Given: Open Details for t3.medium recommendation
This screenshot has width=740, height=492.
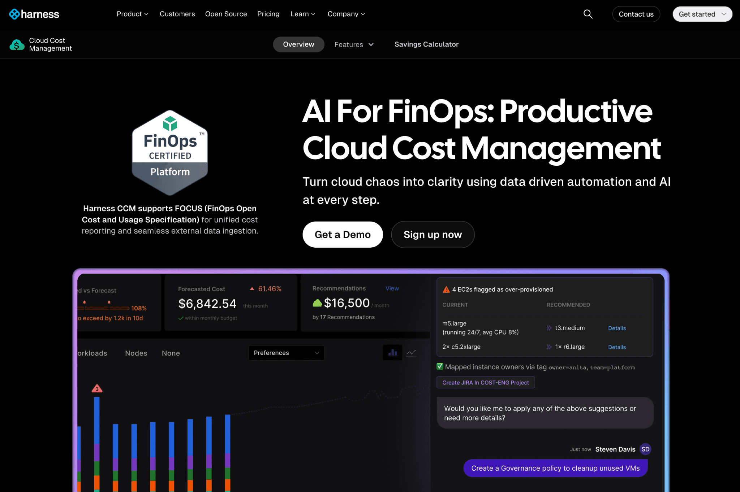Looking at the screenshot, I should pyautogui.click(x=617, y=328).
